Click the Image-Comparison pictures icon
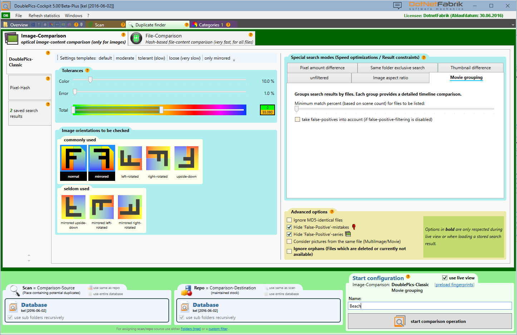 [x=12, y=39]
